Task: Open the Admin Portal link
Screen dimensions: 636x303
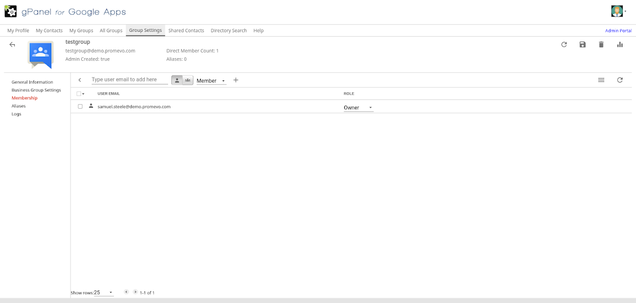Action: pos(618,31)
